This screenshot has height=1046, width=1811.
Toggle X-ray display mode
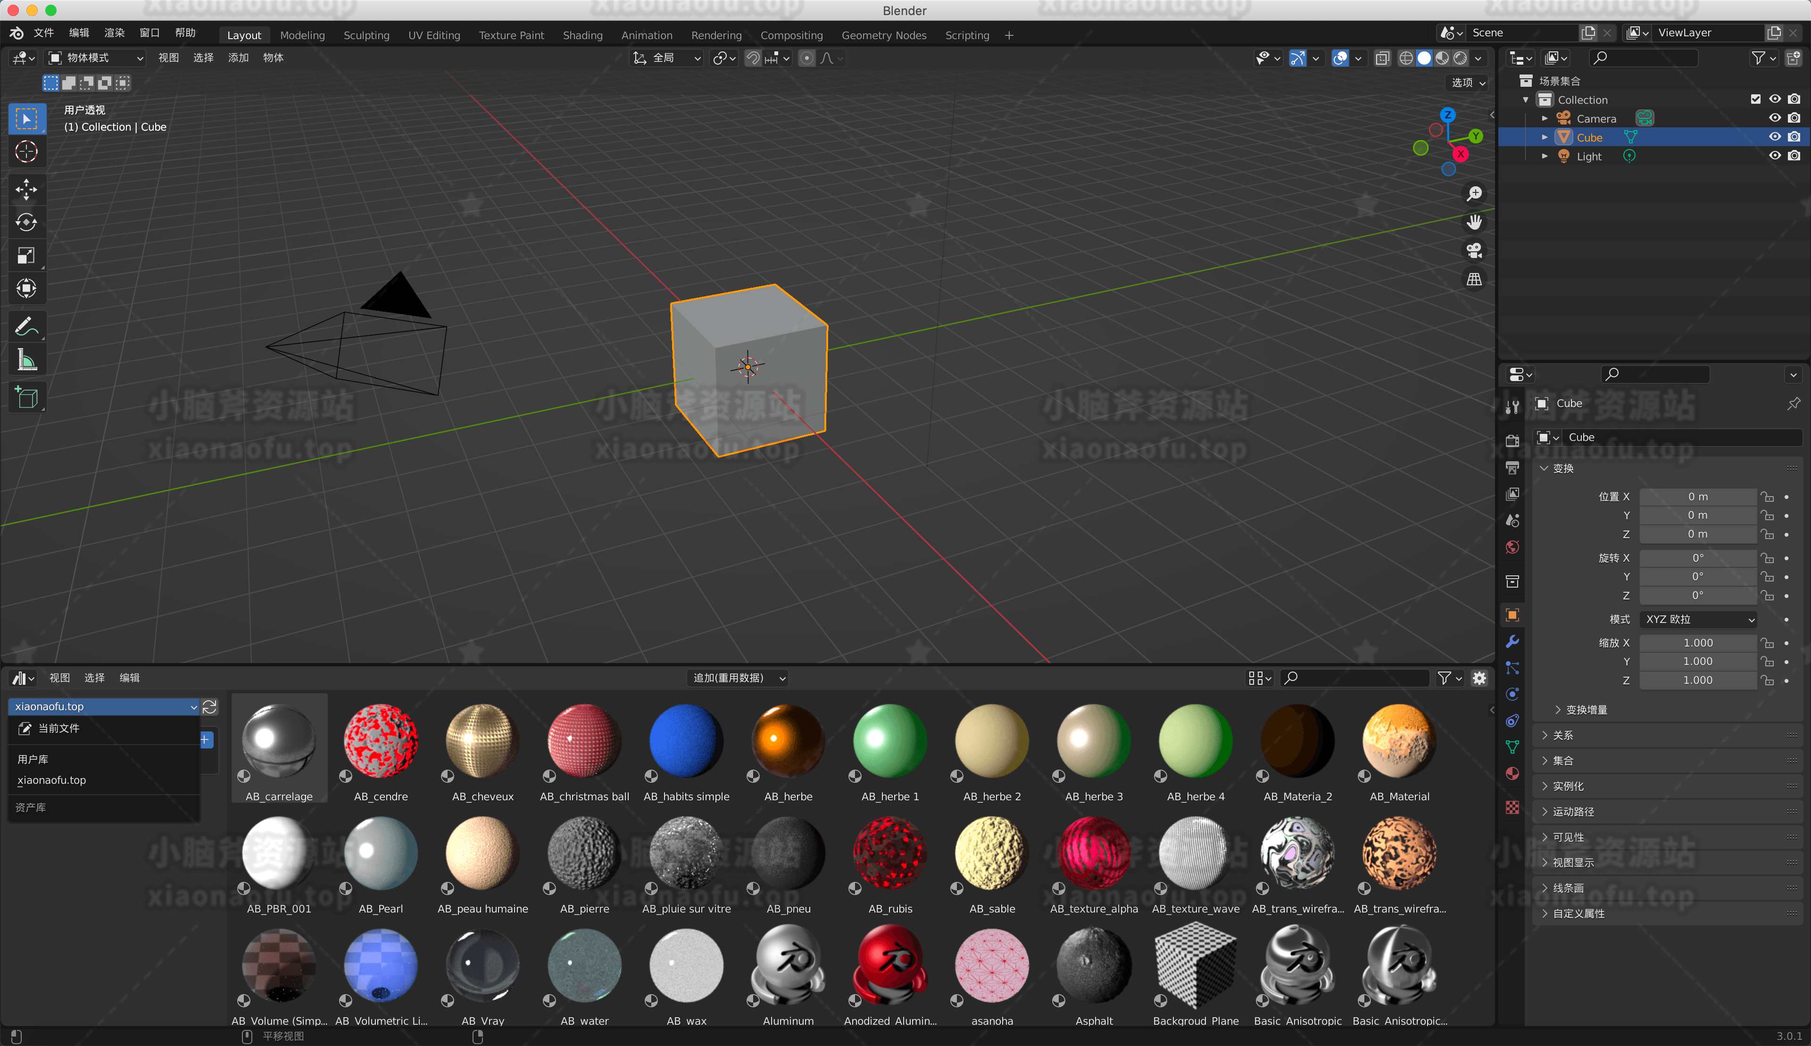[1382, 58]
